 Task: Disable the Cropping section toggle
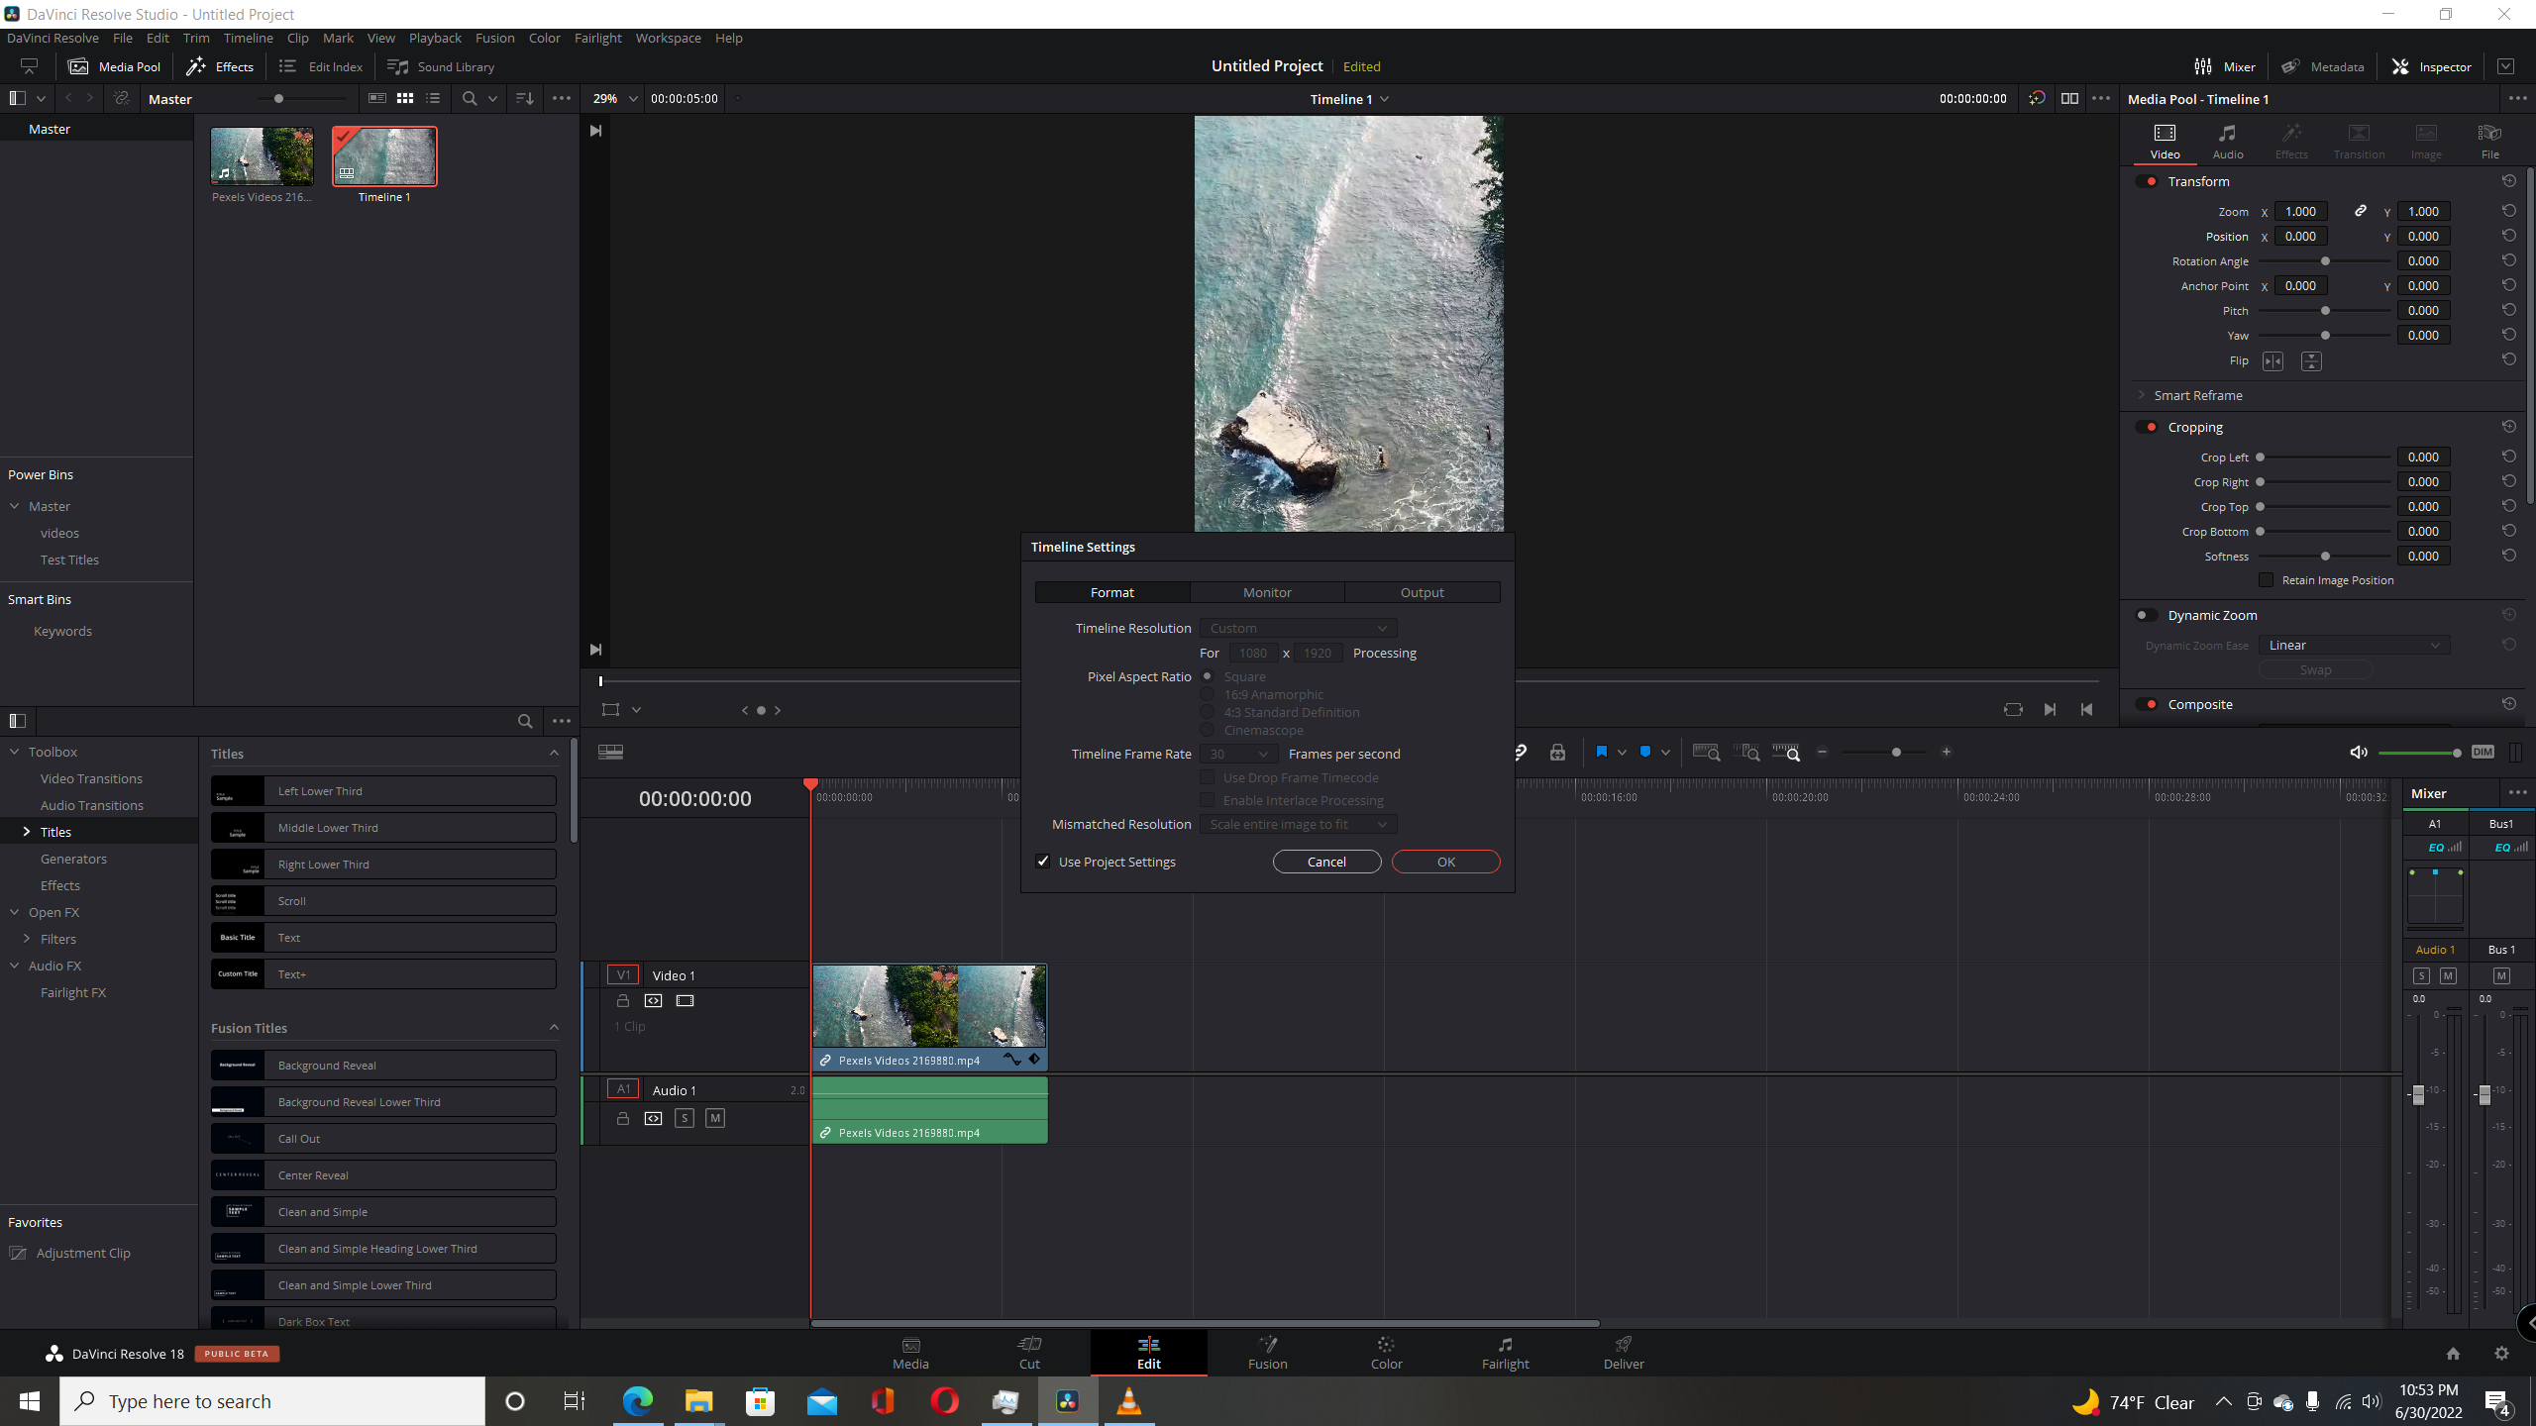(x=2148, y=427)
